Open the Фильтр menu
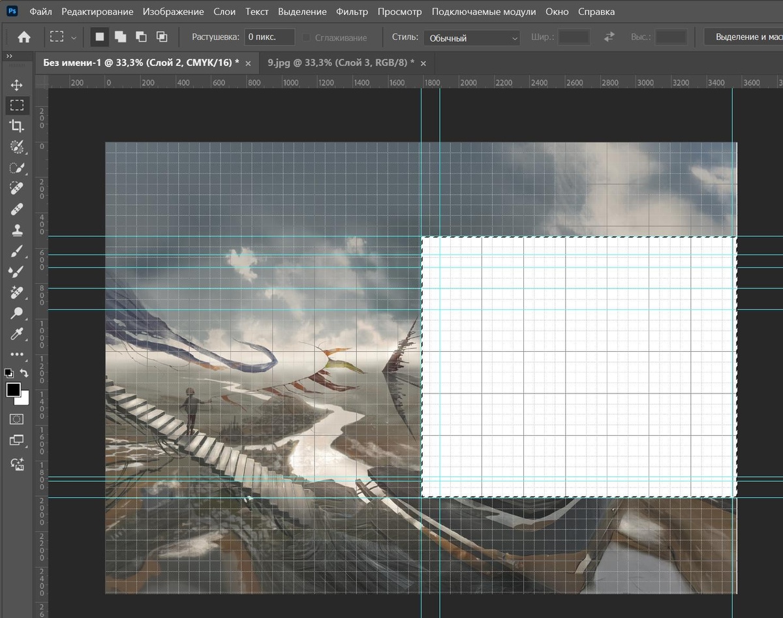Screen dimensions: 783x618 click(352, 12)
